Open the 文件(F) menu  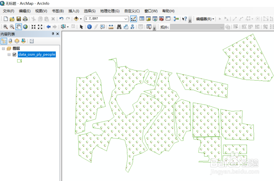(x=8, y=11)
